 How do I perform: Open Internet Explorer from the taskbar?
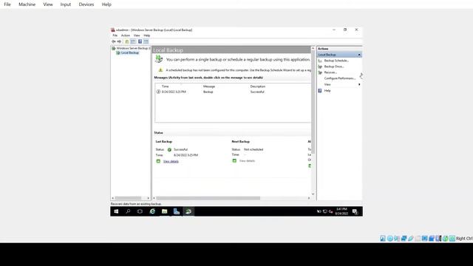[x=152, y=211]
